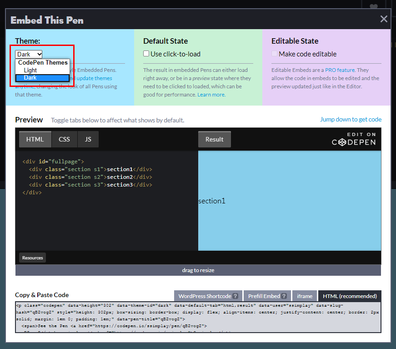Viewport: 396px width, 349px height.
Task: Click the drag to resize bar
Action: click(x=198, y=270)
